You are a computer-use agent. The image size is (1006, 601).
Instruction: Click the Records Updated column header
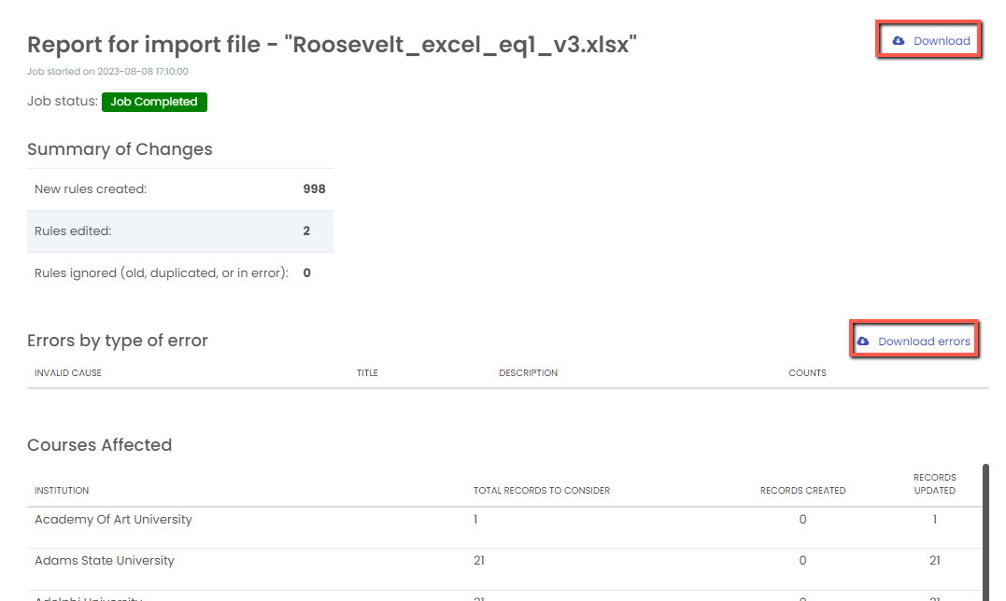[x=934, y=483]
